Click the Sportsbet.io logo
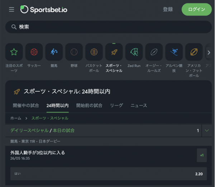Viewport: 215px width, 187px height. pos(44,9)
